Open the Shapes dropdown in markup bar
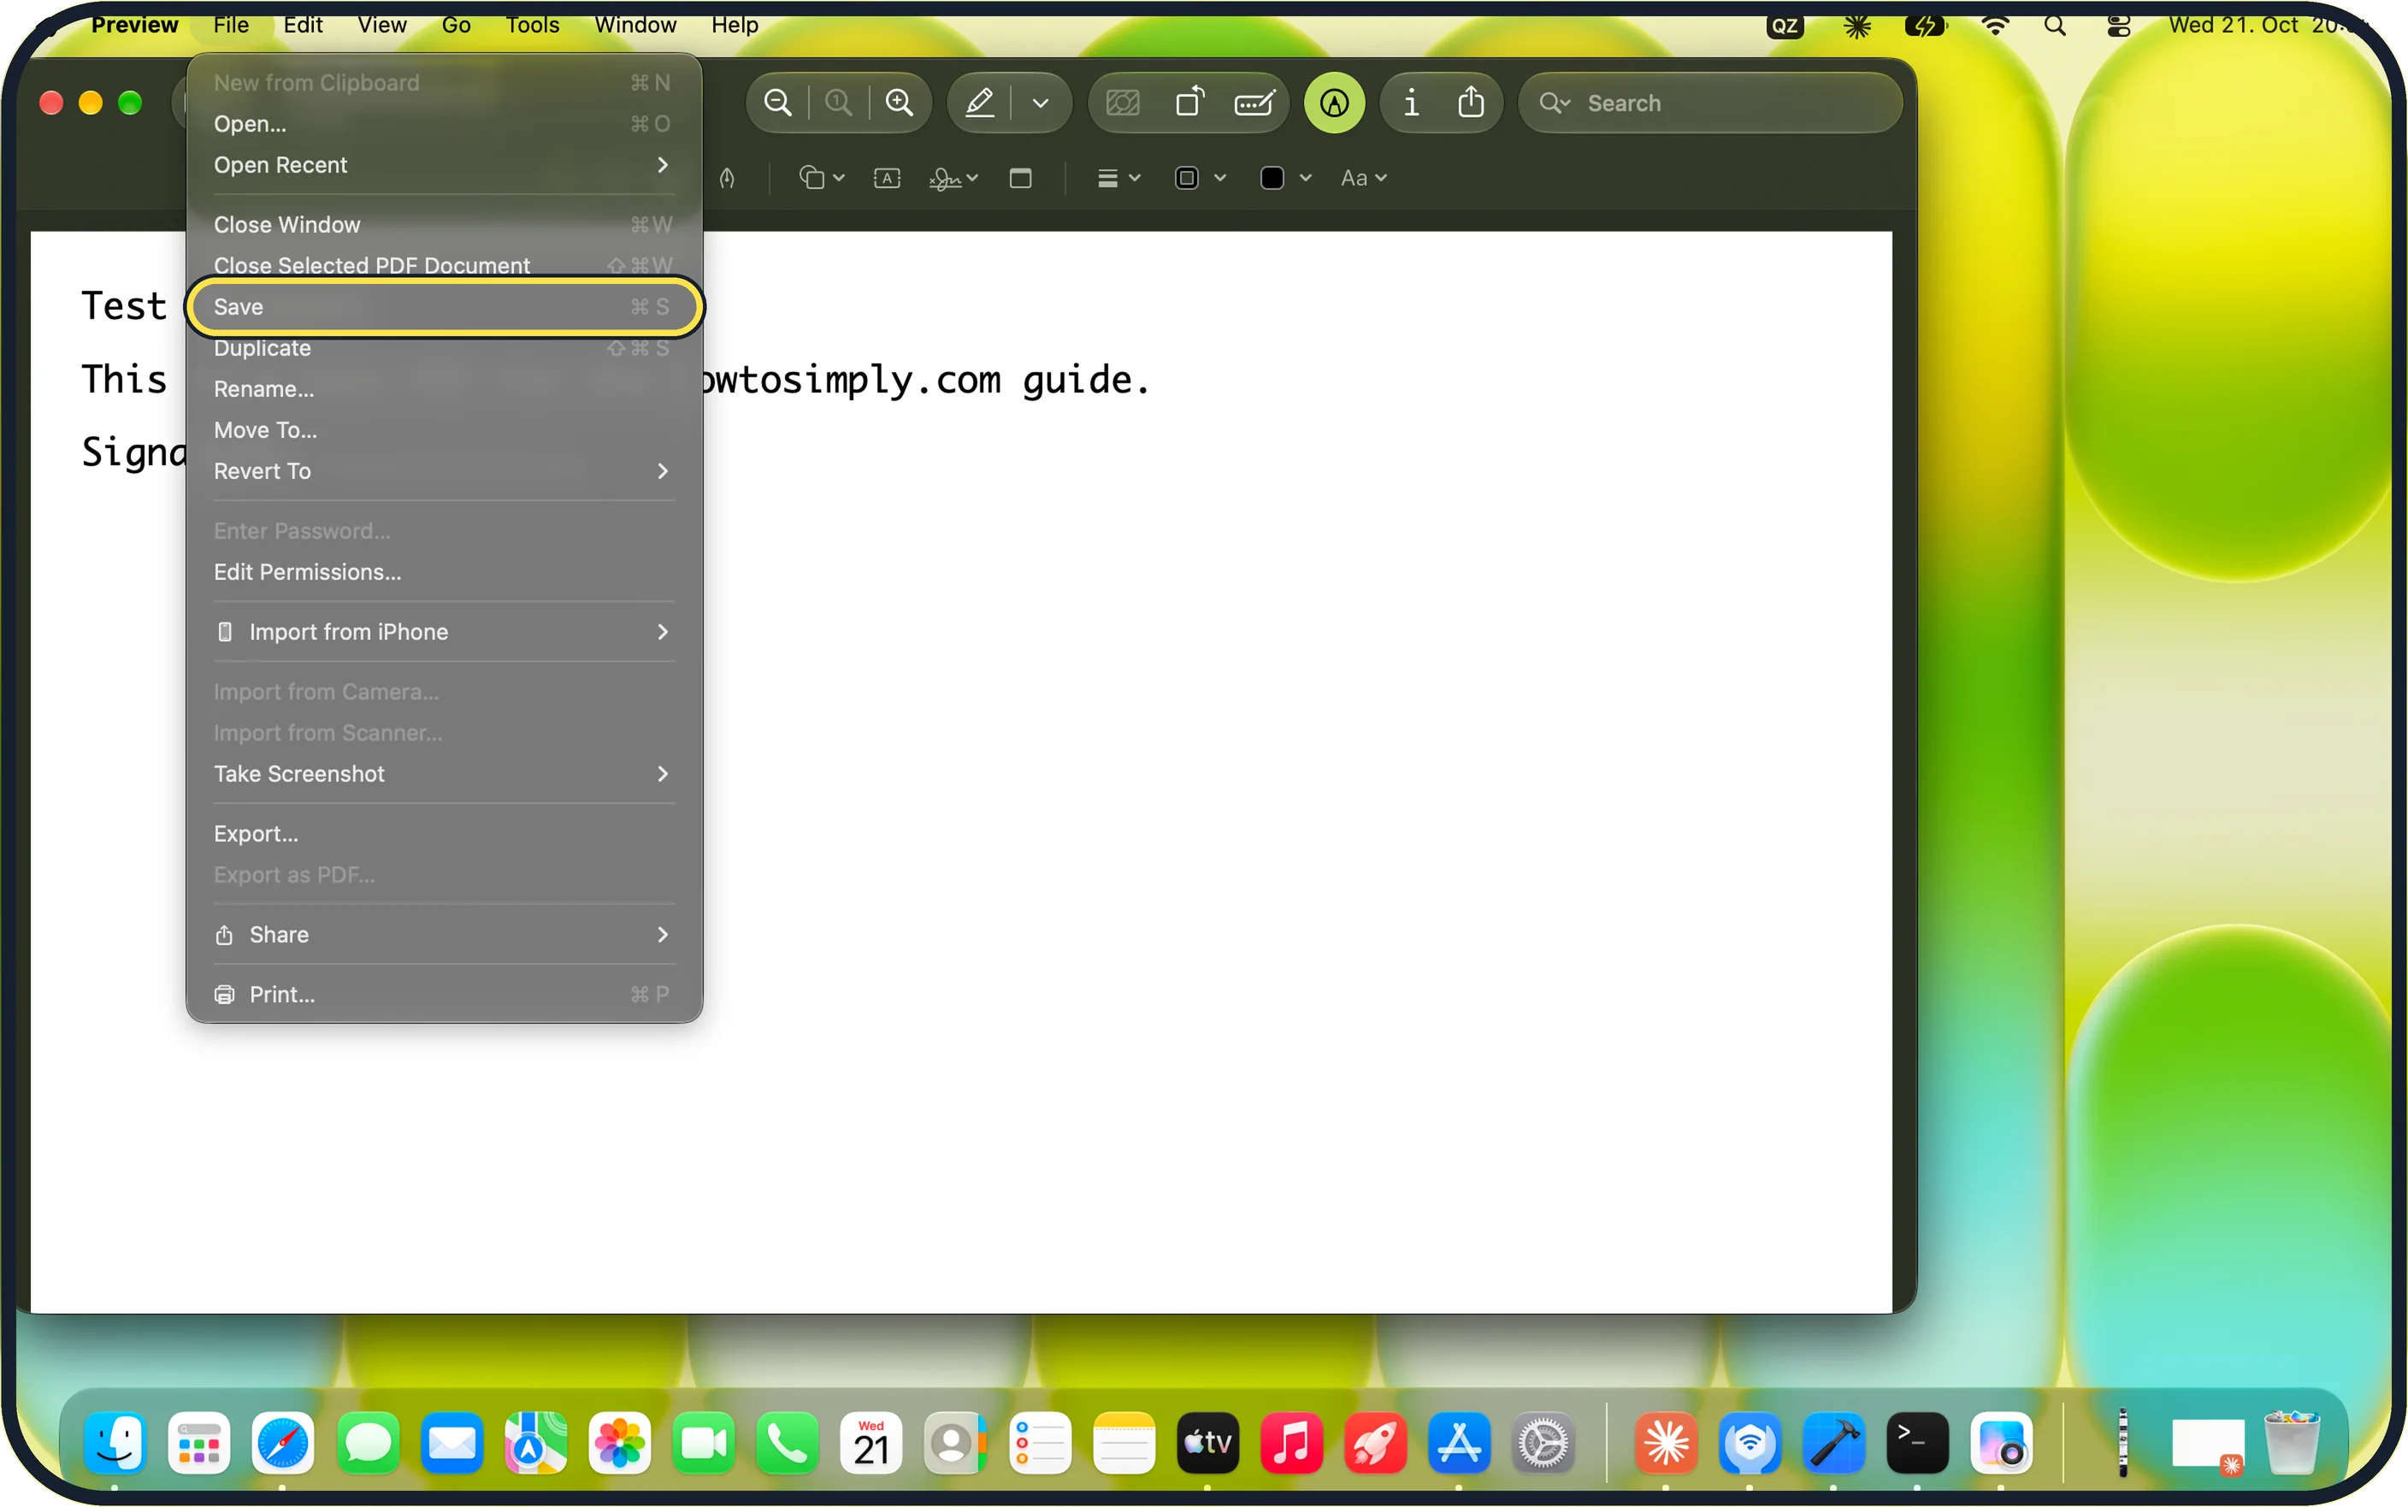Image resolution: width=2408 pixels, height=1507 pixels. 821,179
